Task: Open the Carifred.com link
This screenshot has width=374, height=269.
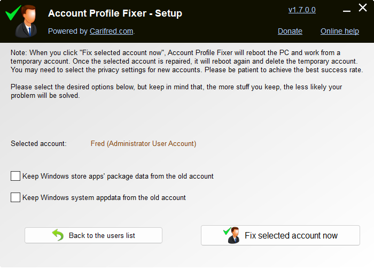Action: point(111,31)
